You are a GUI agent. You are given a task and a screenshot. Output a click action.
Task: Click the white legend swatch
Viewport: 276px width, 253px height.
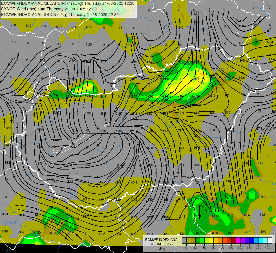point(270,240)
